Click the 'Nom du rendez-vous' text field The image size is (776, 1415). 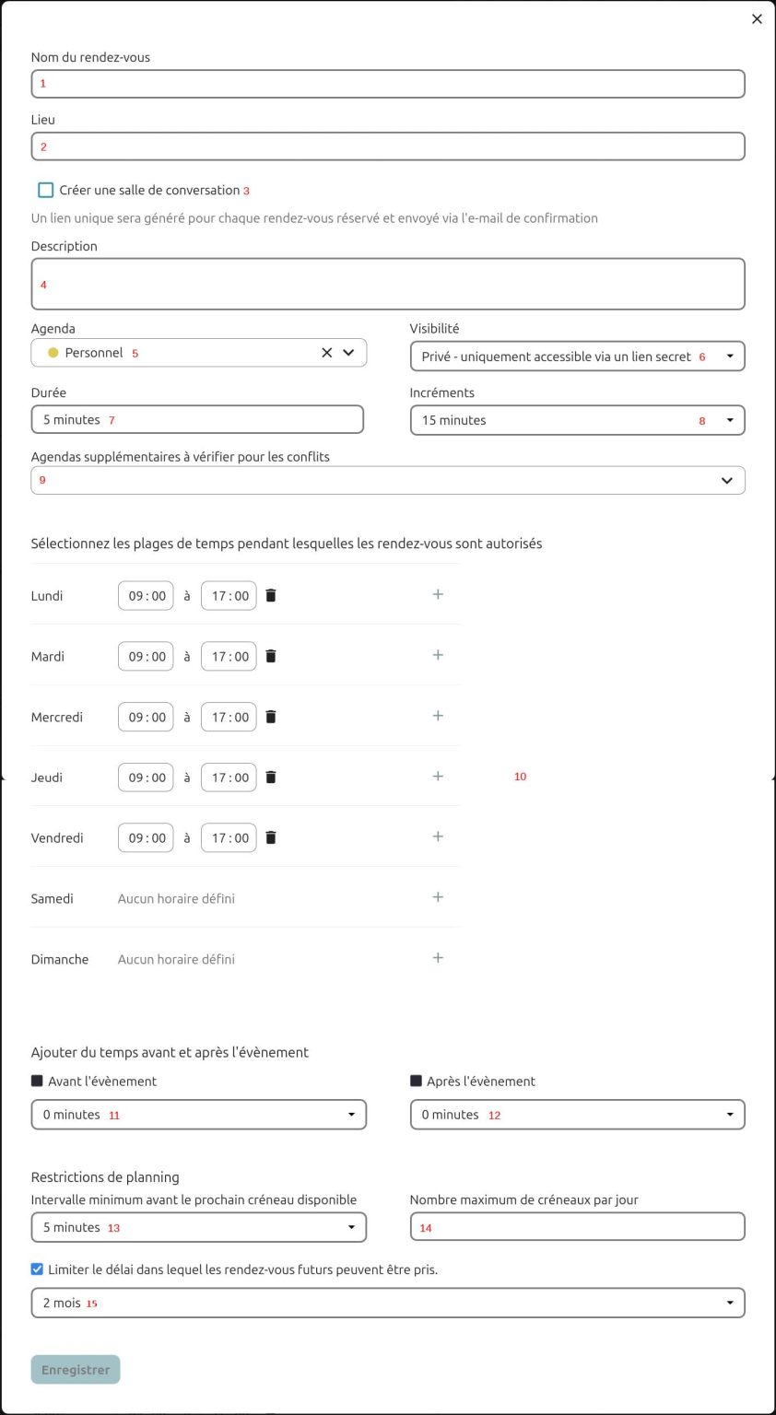[387, 84]
